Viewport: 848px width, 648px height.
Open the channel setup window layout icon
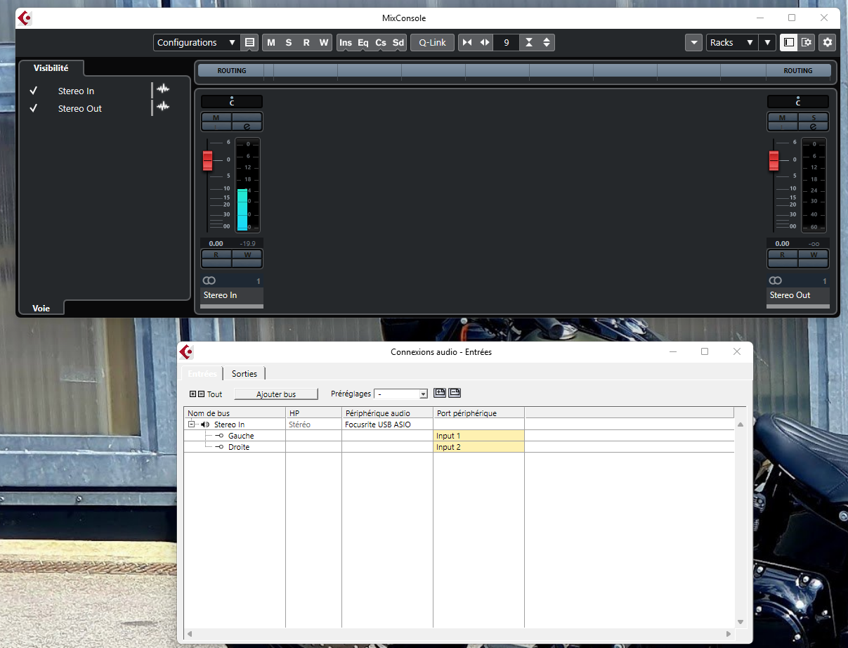tap(807, 42)
